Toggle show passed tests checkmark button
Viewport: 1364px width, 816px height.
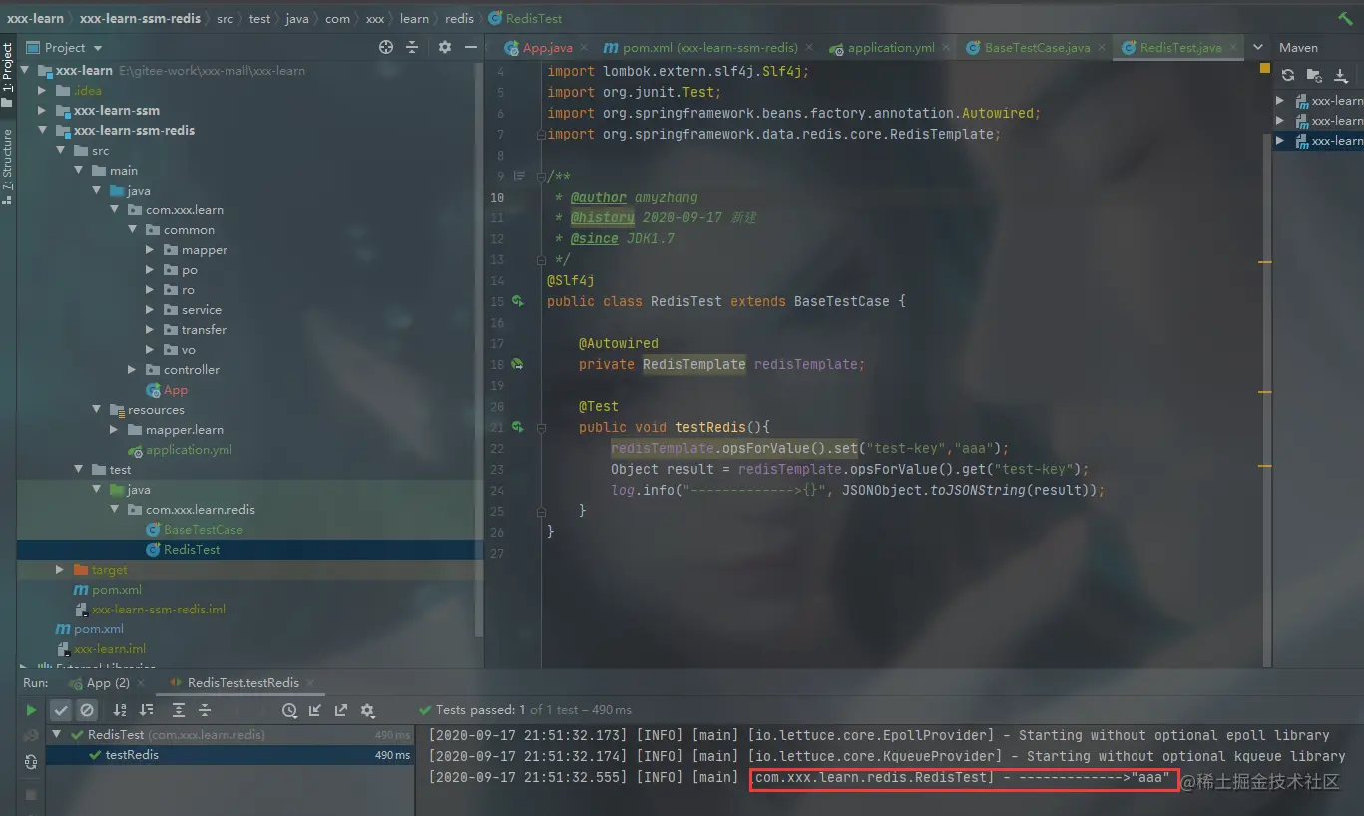pos(61,710)
